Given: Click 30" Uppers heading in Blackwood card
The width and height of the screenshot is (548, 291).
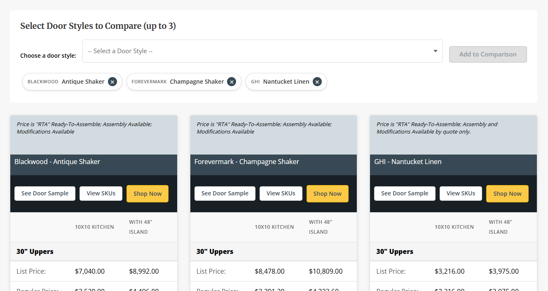Looking at the screenshot, I should click(35, 251).
